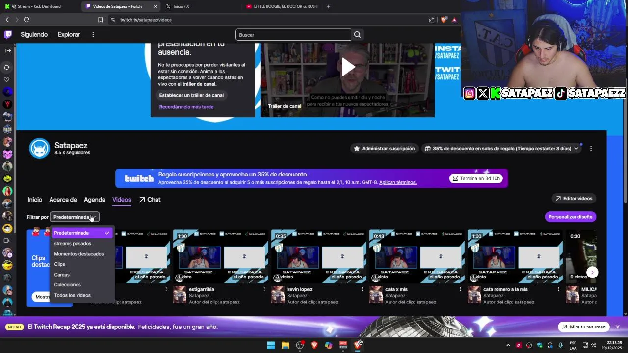
Task: Open the three-dot menu beside Explorar
Action: [x=93, y=35]
